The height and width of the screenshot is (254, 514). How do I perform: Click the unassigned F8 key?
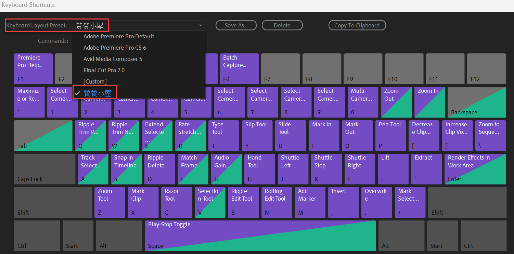click(322, 69)
